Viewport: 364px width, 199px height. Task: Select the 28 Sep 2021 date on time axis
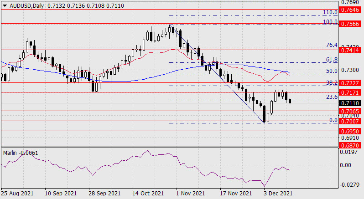[104, 194]
